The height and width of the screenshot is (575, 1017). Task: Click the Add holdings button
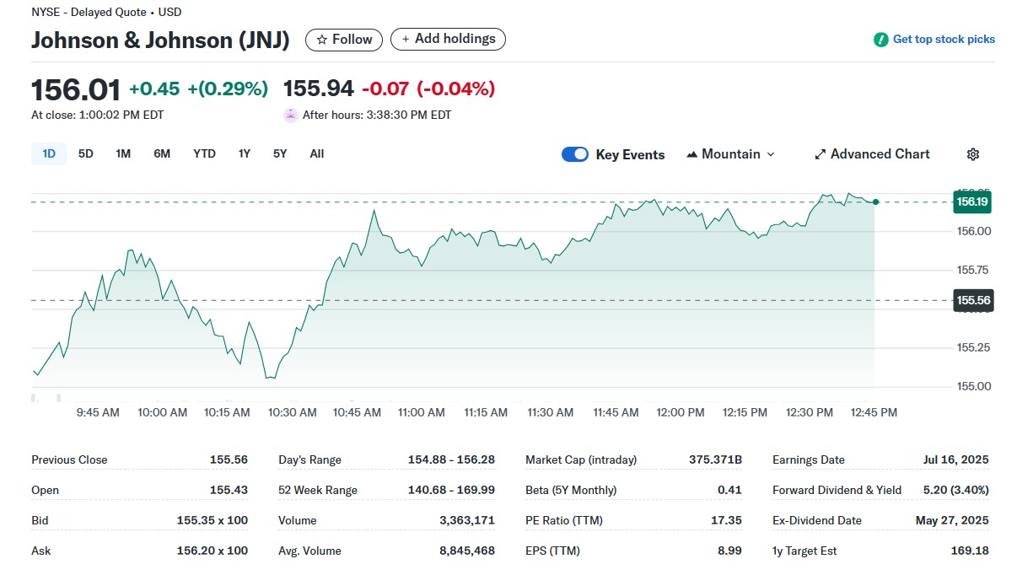click(448, 39)
